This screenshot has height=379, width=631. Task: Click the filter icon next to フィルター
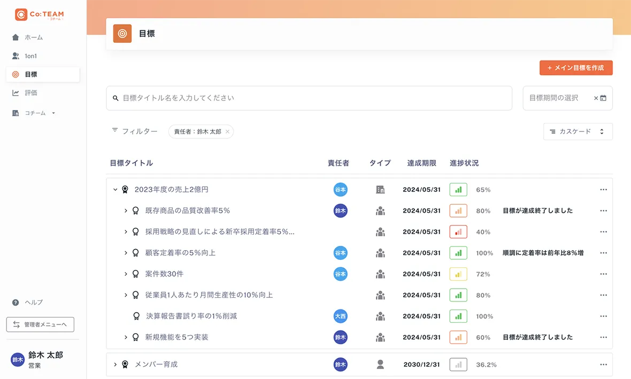coord(115,130)
